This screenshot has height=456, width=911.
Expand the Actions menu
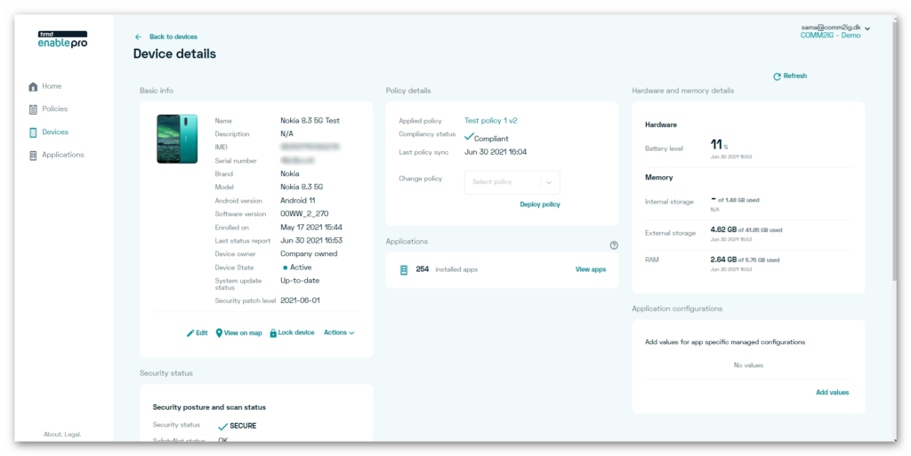339,333
